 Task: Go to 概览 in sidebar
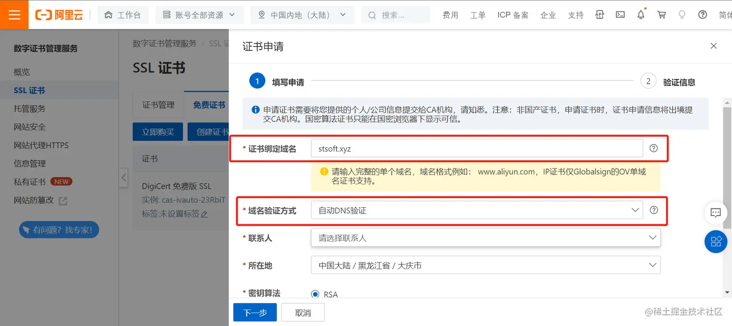[x=22, y=72]
